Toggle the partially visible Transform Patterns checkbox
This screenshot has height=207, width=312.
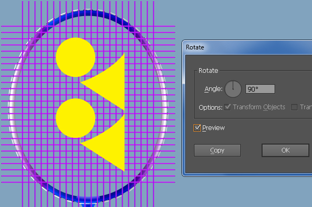pyautogui.click(x=294, y=107)
